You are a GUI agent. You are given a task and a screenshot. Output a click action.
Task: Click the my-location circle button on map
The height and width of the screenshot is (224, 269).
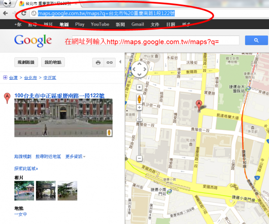(x=139, y=87)
